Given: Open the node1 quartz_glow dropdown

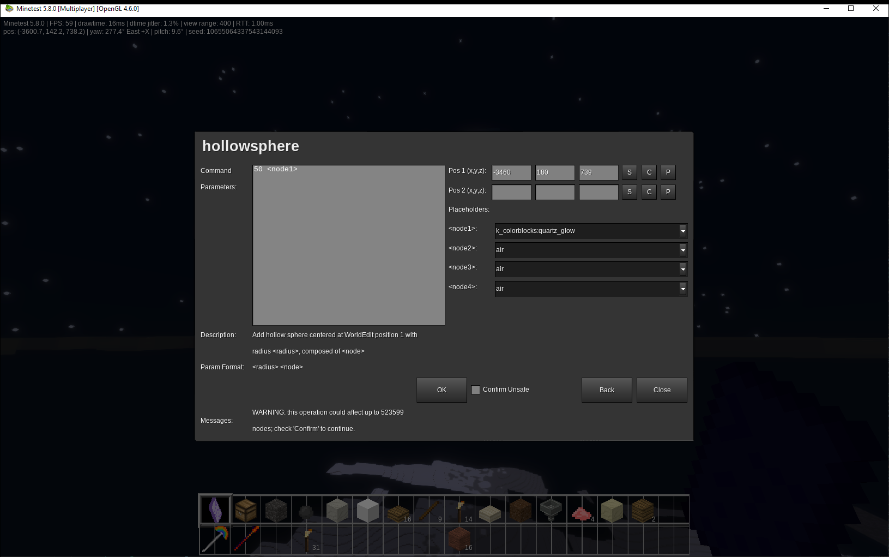Looking at the screenshot, I should pyautogui.click(x=682, y=231).
